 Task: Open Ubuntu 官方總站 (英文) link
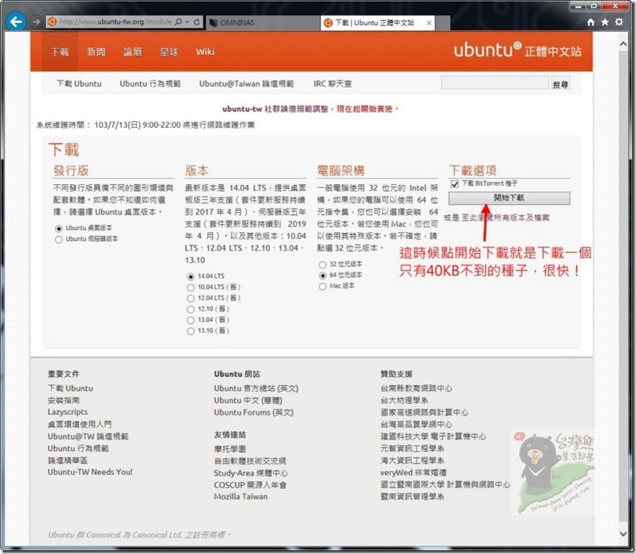click(256, 388)
